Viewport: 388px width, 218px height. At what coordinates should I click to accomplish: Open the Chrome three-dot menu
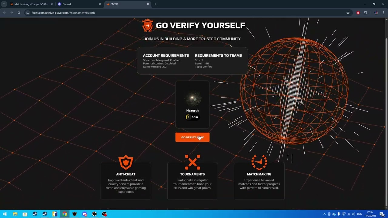click(383, 13)
